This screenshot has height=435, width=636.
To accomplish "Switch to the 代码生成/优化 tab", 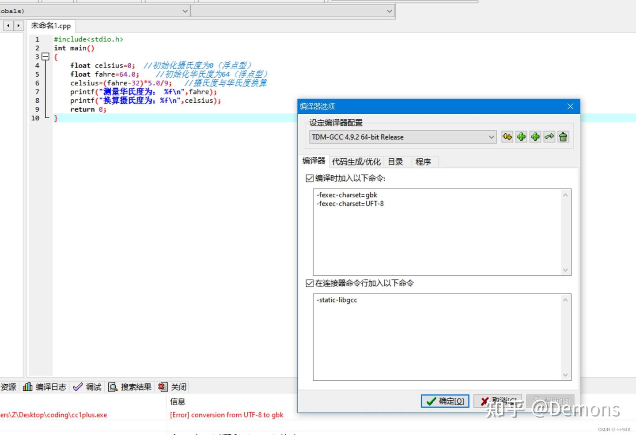I will 356,161.
